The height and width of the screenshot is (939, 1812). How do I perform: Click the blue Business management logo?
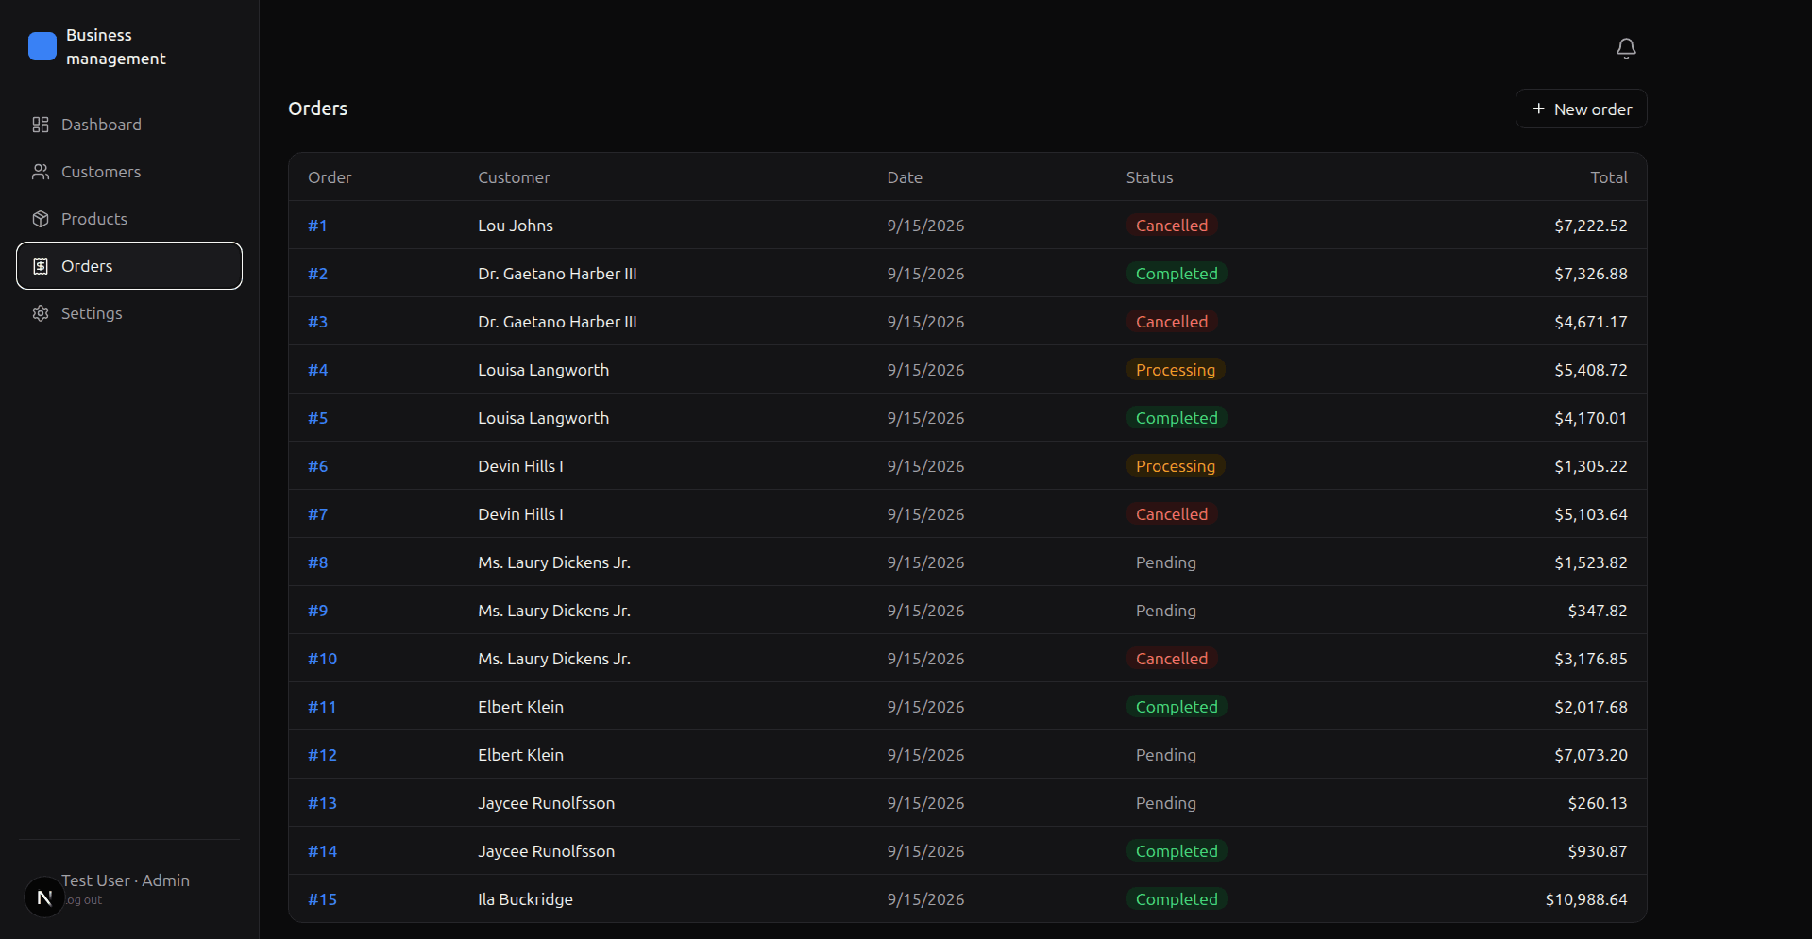[x=42, y=46]
